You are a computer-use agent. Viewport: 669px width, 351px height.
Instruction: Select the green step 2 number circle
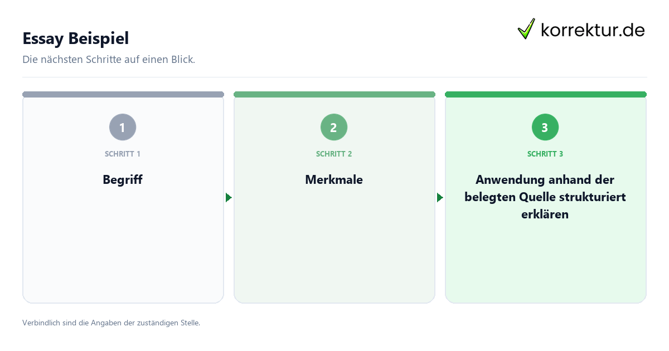coord(334,128)
